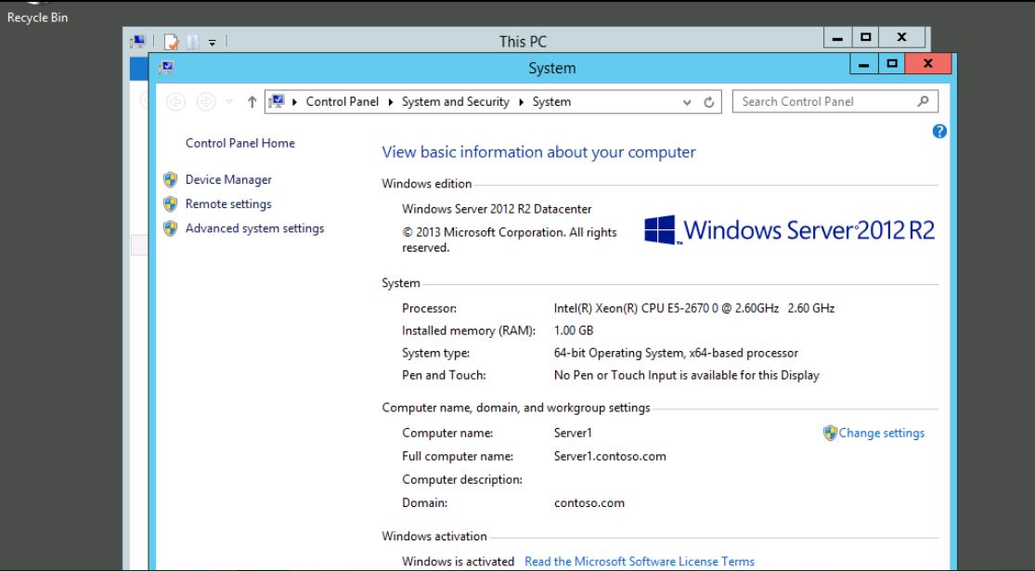
Task: Click the Windows Server 2012 R2 logo
Action: point(789,230)
